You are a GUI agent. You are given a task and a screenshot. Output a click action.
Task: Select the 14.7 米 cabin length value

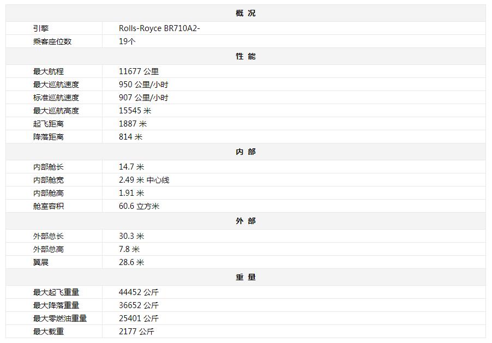pos(131,167)
